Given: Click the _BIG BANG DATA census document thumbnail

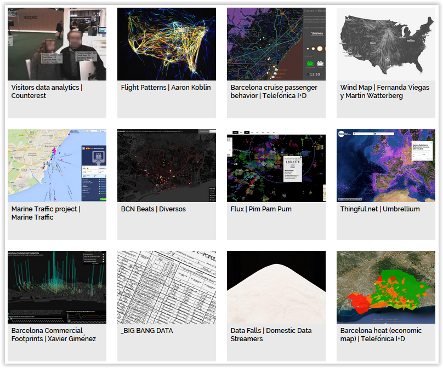Looking at the screenshot, I should [x=166, y=287].
